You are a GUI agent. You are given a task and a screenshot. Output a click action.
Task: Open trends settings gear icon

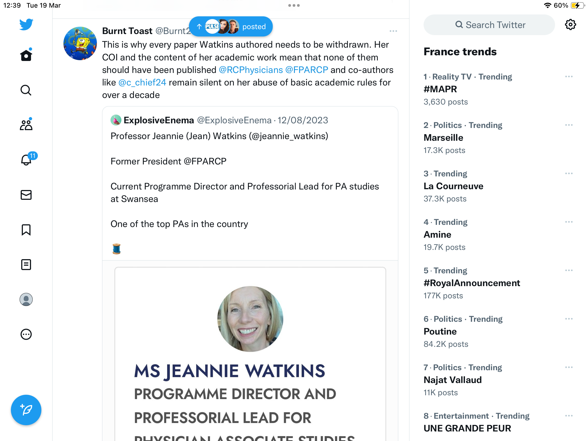(570, 24)
